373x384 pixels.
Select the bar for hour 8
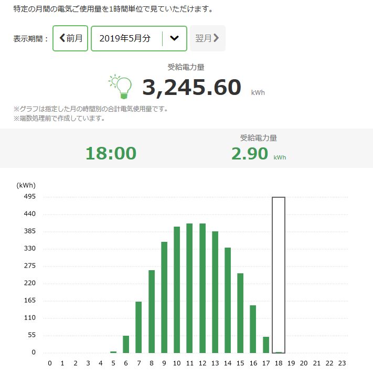click(x=152, y=312)
